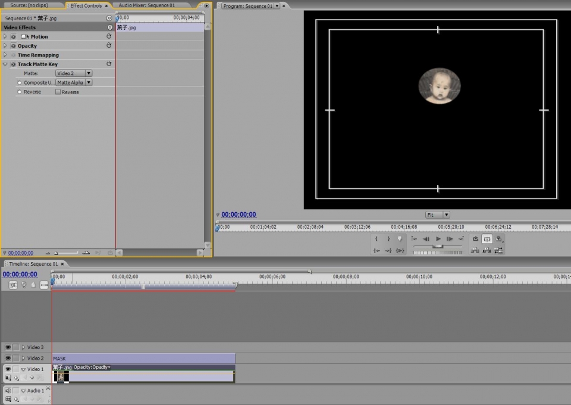Check the Reverse checkbox
Screen dimensions: 571x405
pyautogui.click(x=58, y=92)
